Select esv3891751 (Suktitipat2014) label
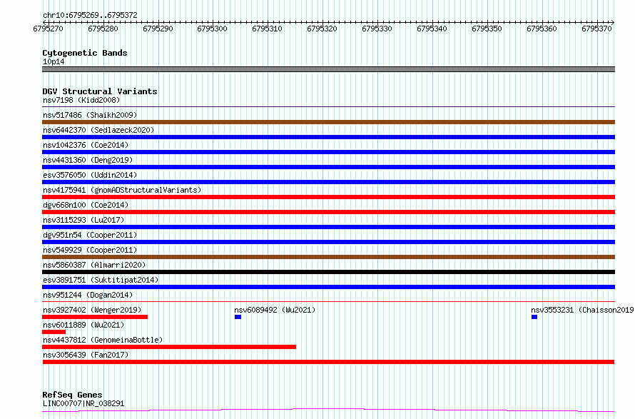 (101, 280)
